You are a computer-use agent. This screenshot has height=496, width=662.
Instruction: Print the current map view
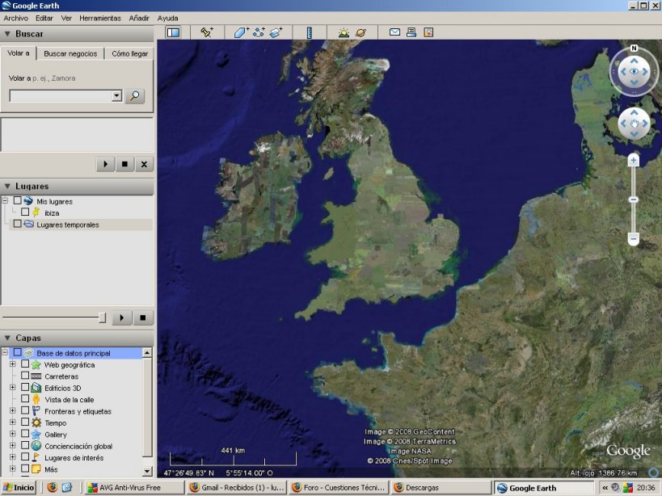coord(411,32)
